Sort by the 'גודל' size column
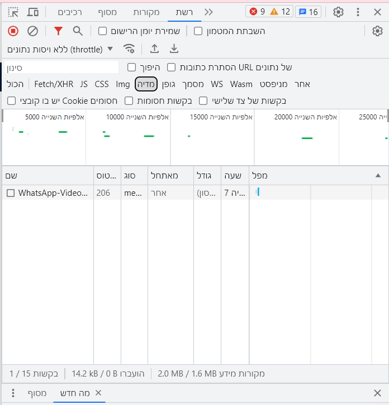This screenshot has width=389, height=405. (x=207, y=176)
